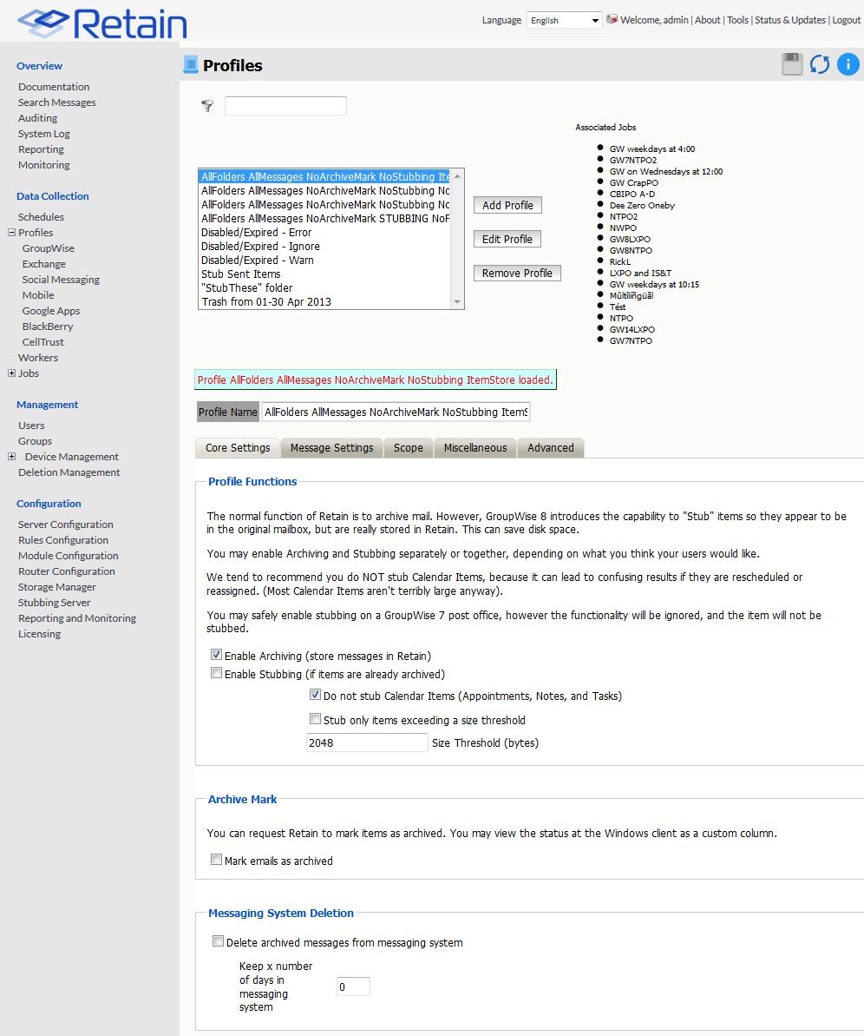Open Schedules under Data Collection
Screen dimensions: 864x1036
41,217
